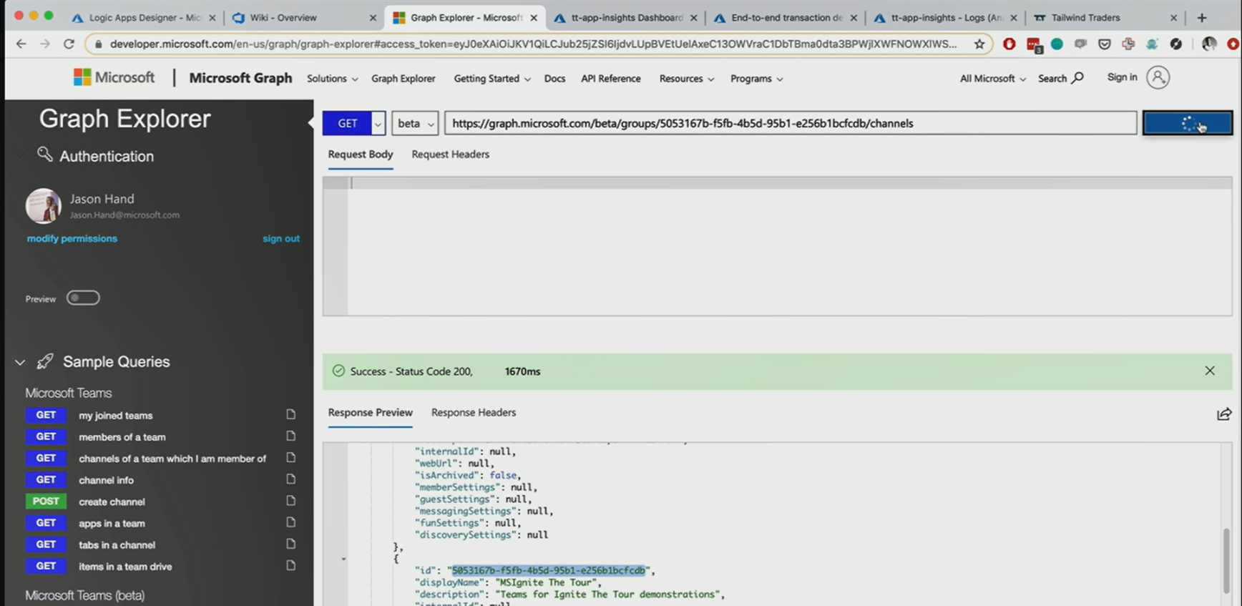Click the modify permissions link
Screen dimensions: 1242x606
click(x=72, y=238)
